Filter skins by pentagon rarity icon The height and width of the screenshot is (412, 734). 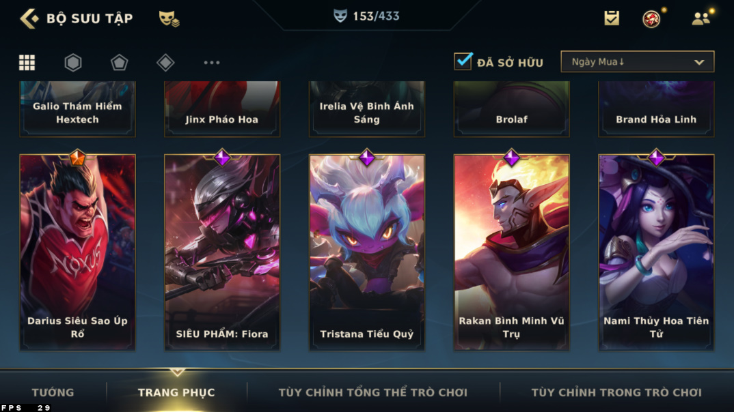119,62
